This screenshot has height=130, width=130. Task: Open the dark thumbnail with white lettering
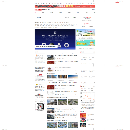pyautogui.click(x=51, y=116)
